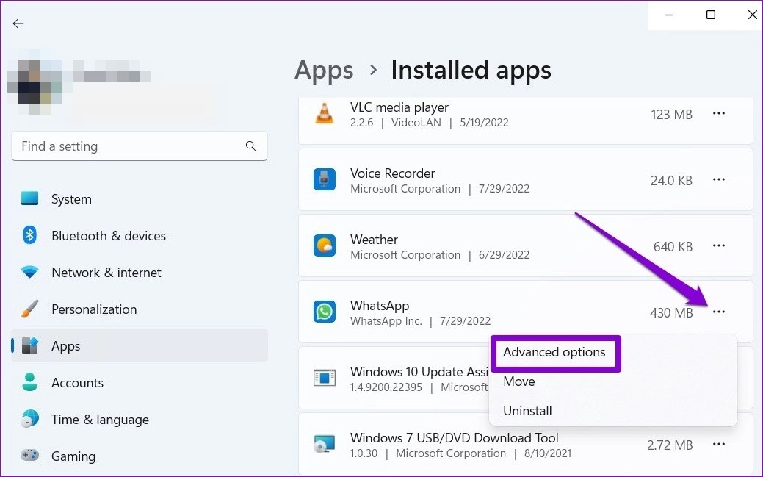Open the Apps breadcrumb link
The height and width of the screenshot is (477, 763).
(x=324, y=70)
